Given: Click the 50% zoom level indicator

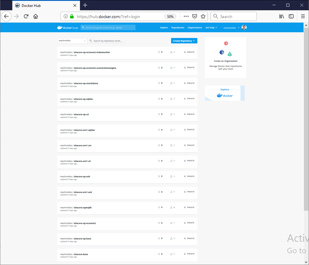Looking at the screenshot, I should click(170, 17).
